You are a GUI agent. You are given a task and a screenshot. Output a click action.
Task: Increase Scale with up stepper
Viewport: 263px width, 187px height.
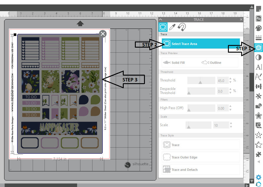tap(231, 123)
